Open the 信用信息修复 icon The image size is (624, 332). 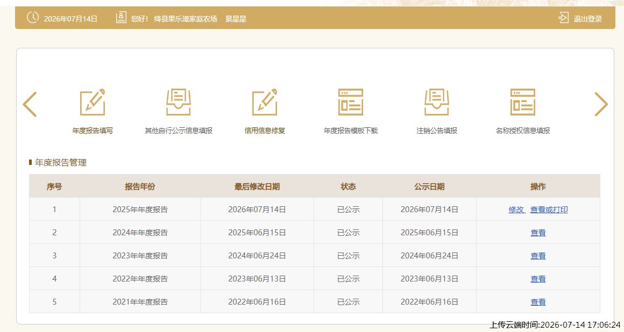[265, 102]
